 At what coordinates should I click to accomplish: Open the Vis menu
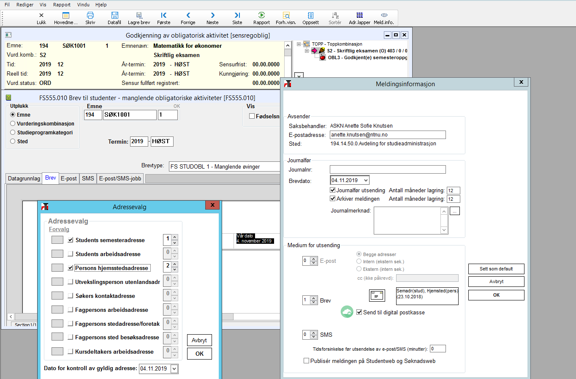43,5
